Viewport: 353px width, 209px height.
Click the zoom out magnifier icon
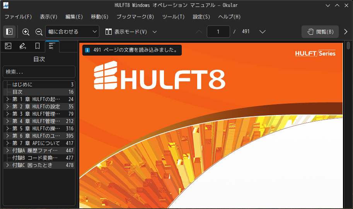39,32
